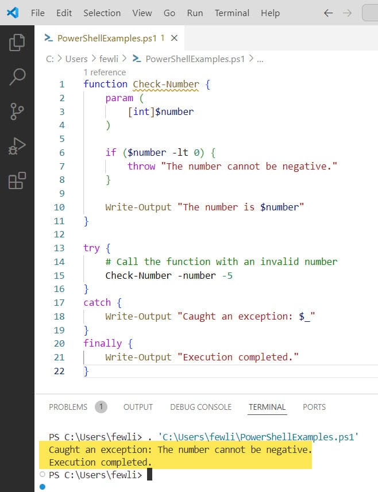Go forward with the right arrow
Image resolution: width=378 pixels, height=492 pixels.
(x=347, y=13)
